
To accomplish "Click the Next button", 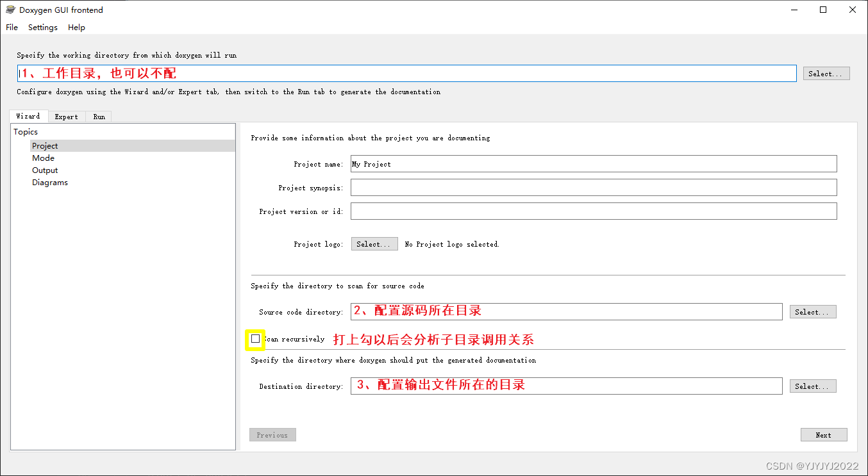I will (824, 434).
